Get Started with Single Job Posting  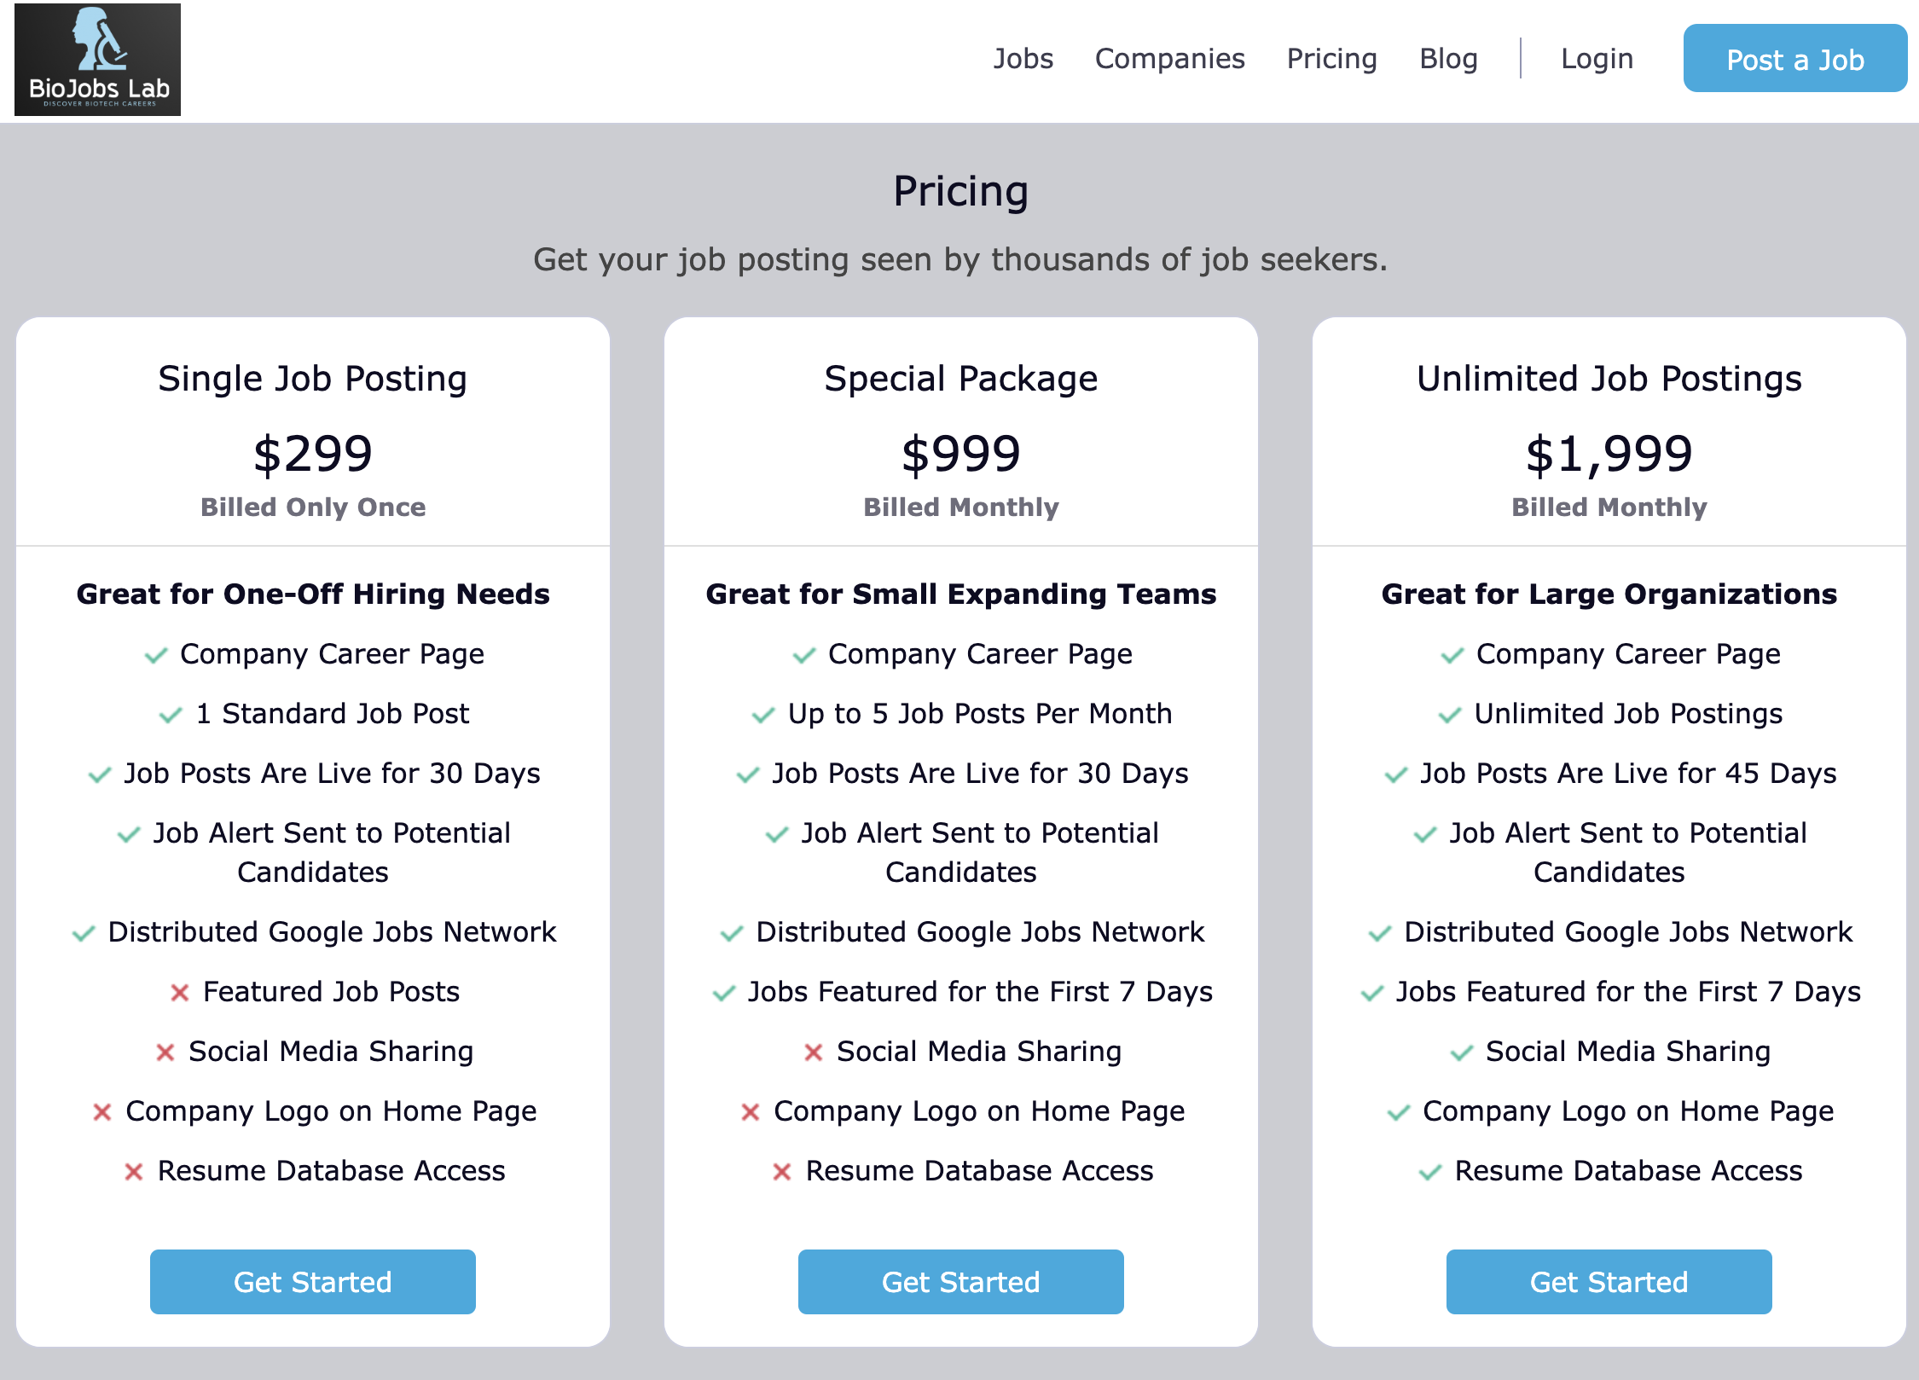tap(313, 1282)
